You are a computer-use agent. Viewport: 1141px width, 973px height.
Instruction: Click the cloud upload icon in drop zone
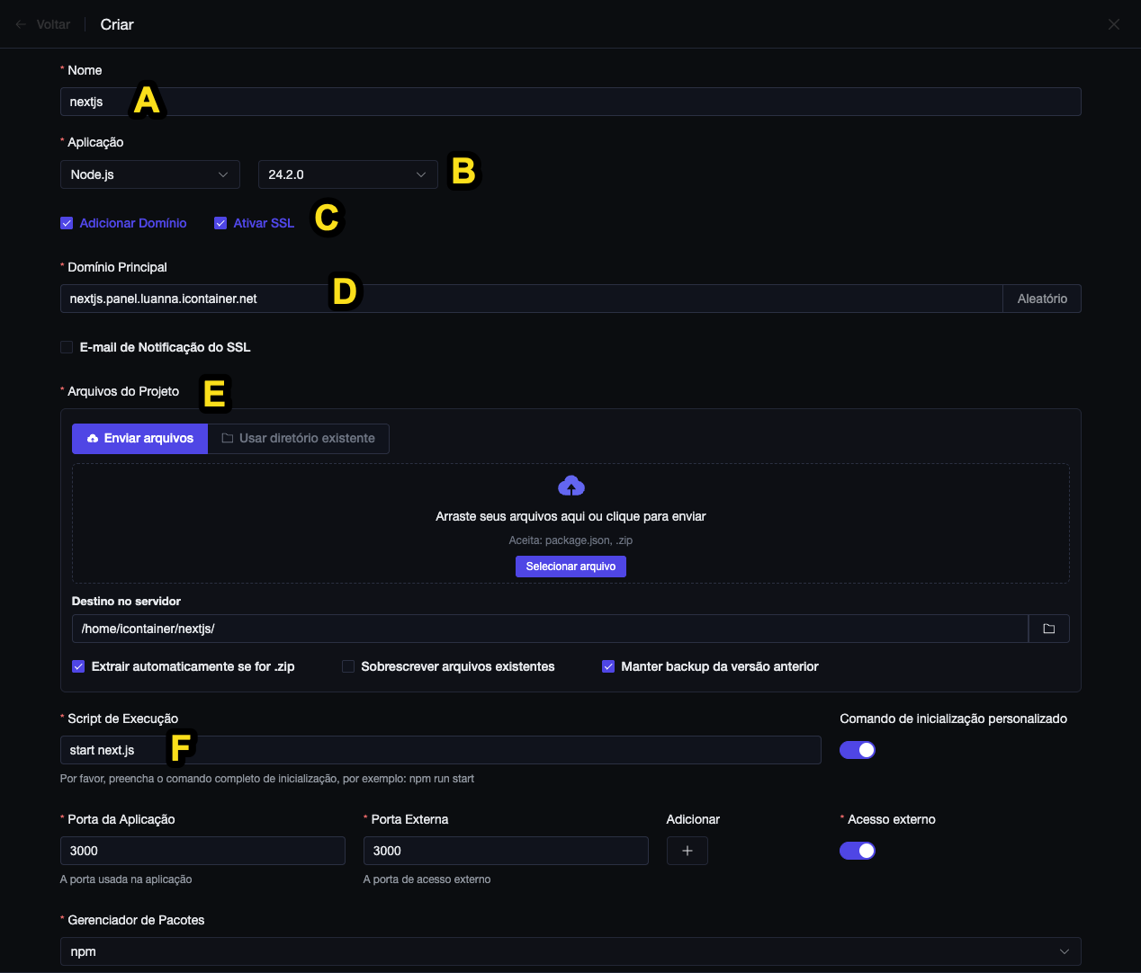(x=571, y=486)
